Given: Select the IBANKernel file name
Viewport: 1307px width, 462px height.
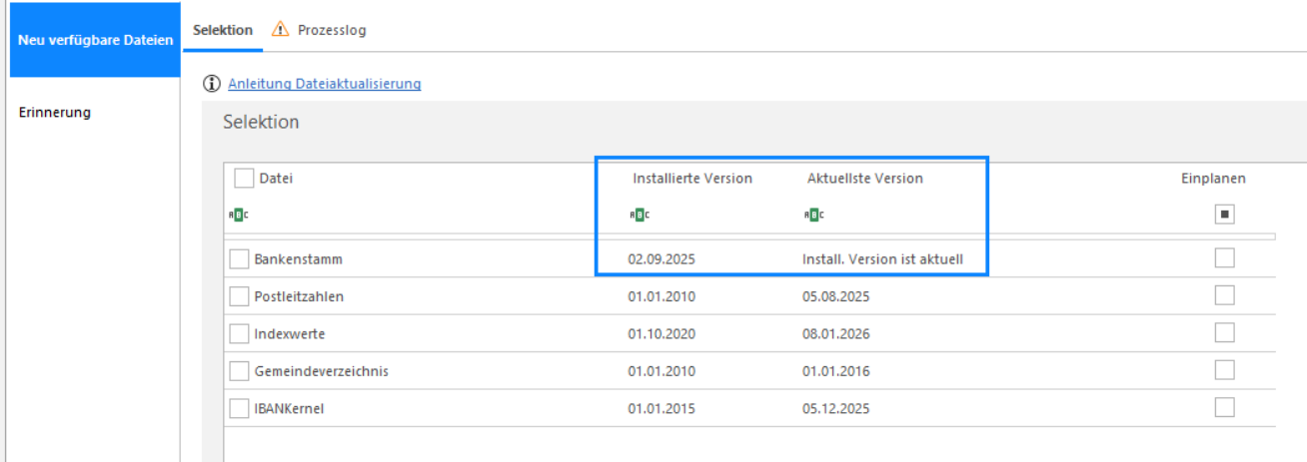Looking at the screenshot, I should (x=290, y=409).
